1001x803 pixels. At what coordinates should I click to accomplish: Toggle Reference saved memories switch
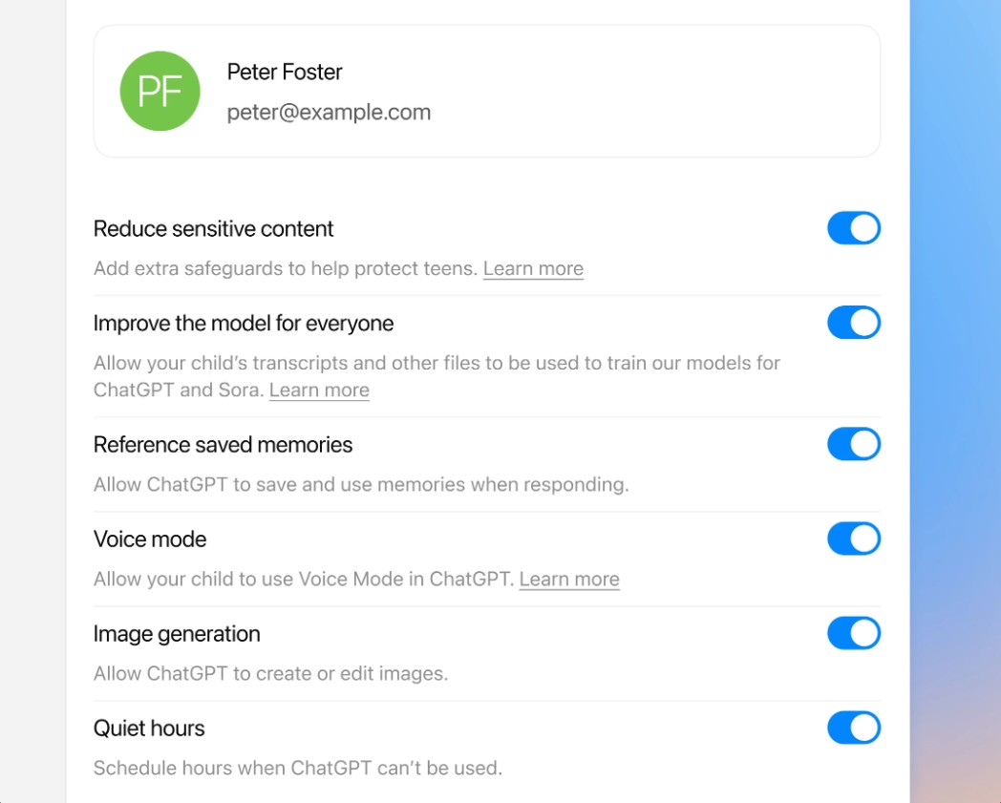point(853,444)
